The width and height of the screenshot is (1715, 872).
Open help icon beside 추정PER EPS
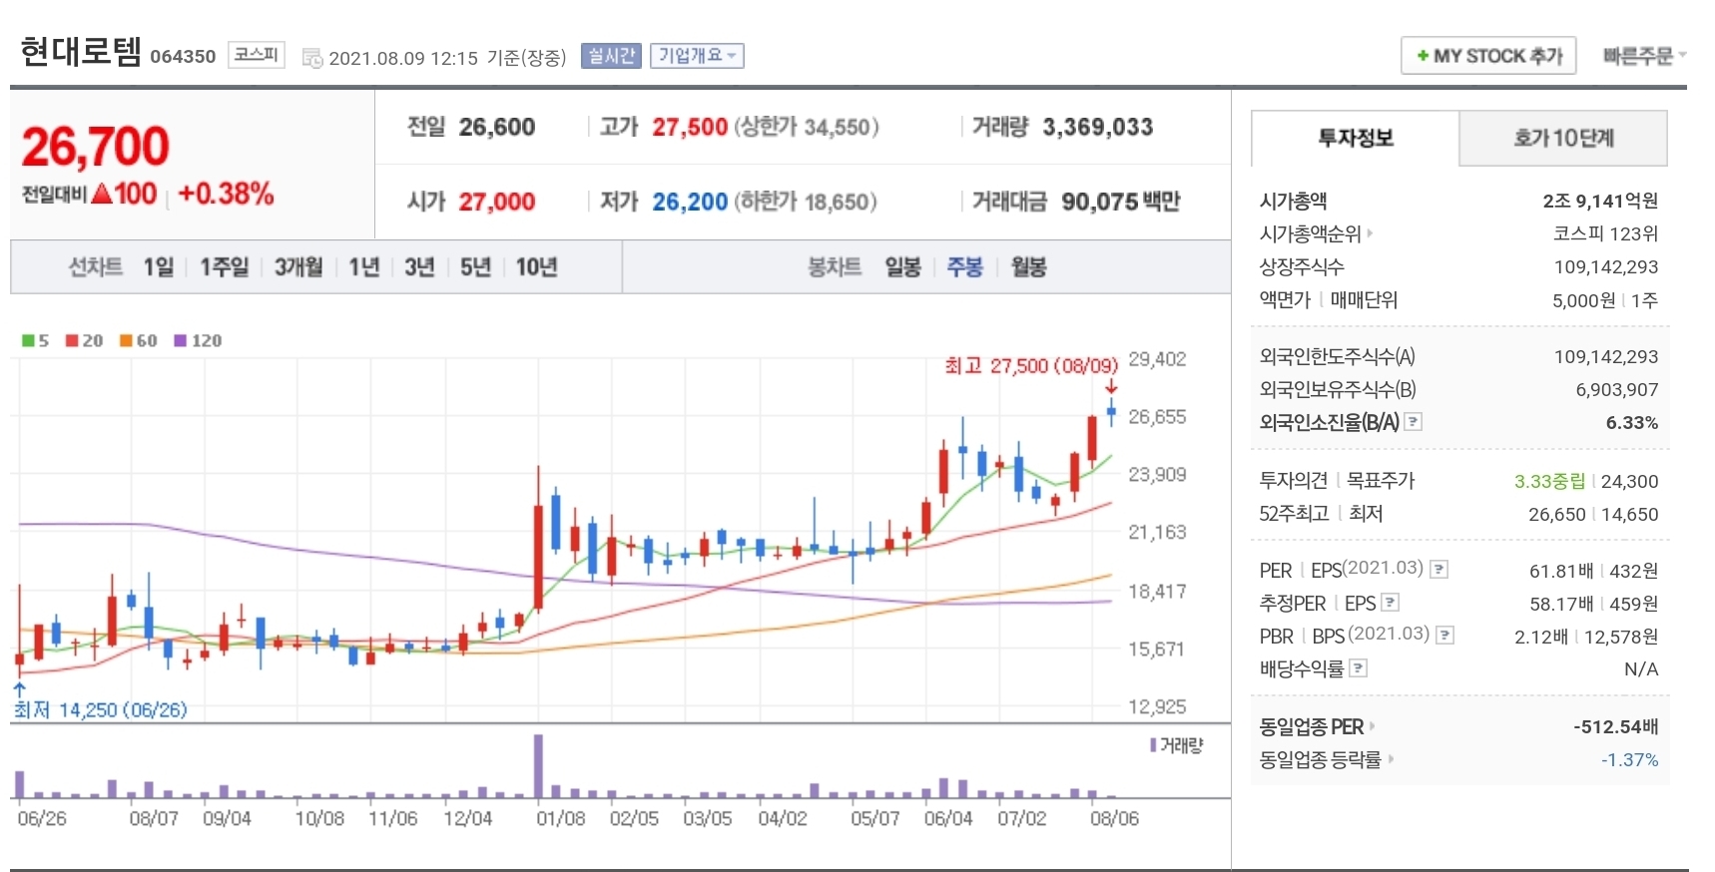point(1390,603)
